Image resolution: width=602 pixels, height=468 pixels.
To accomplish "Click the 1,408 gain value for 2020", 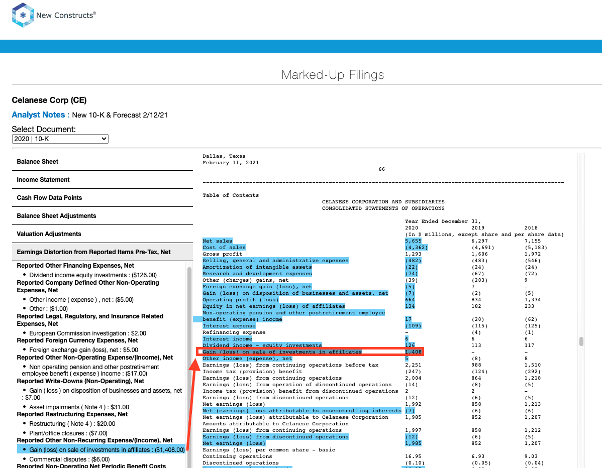I will click(x=414, y=352).
